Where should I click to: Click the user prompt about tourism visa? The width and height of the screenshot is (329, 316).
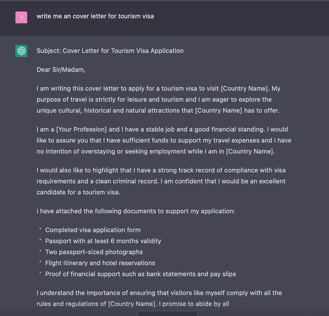point(95,16)
